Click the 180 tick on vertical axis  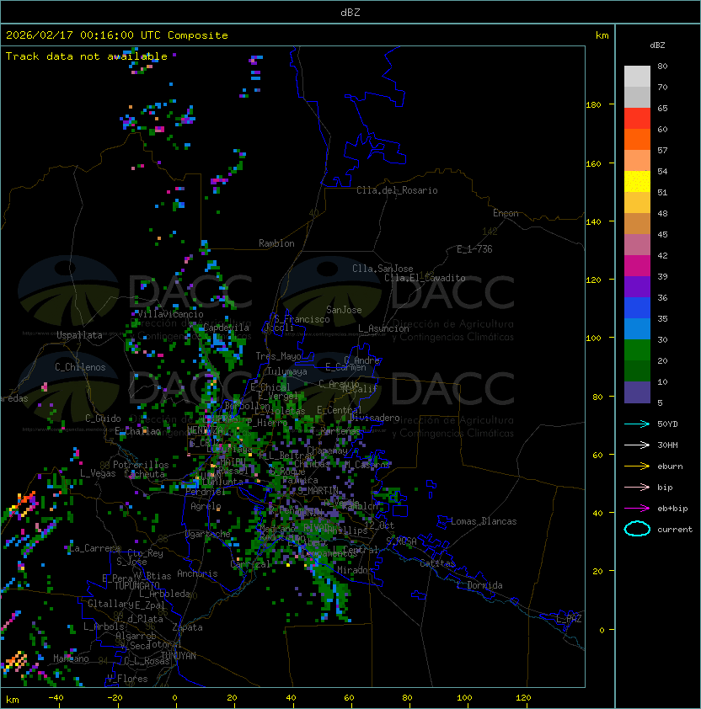point(593,105)
